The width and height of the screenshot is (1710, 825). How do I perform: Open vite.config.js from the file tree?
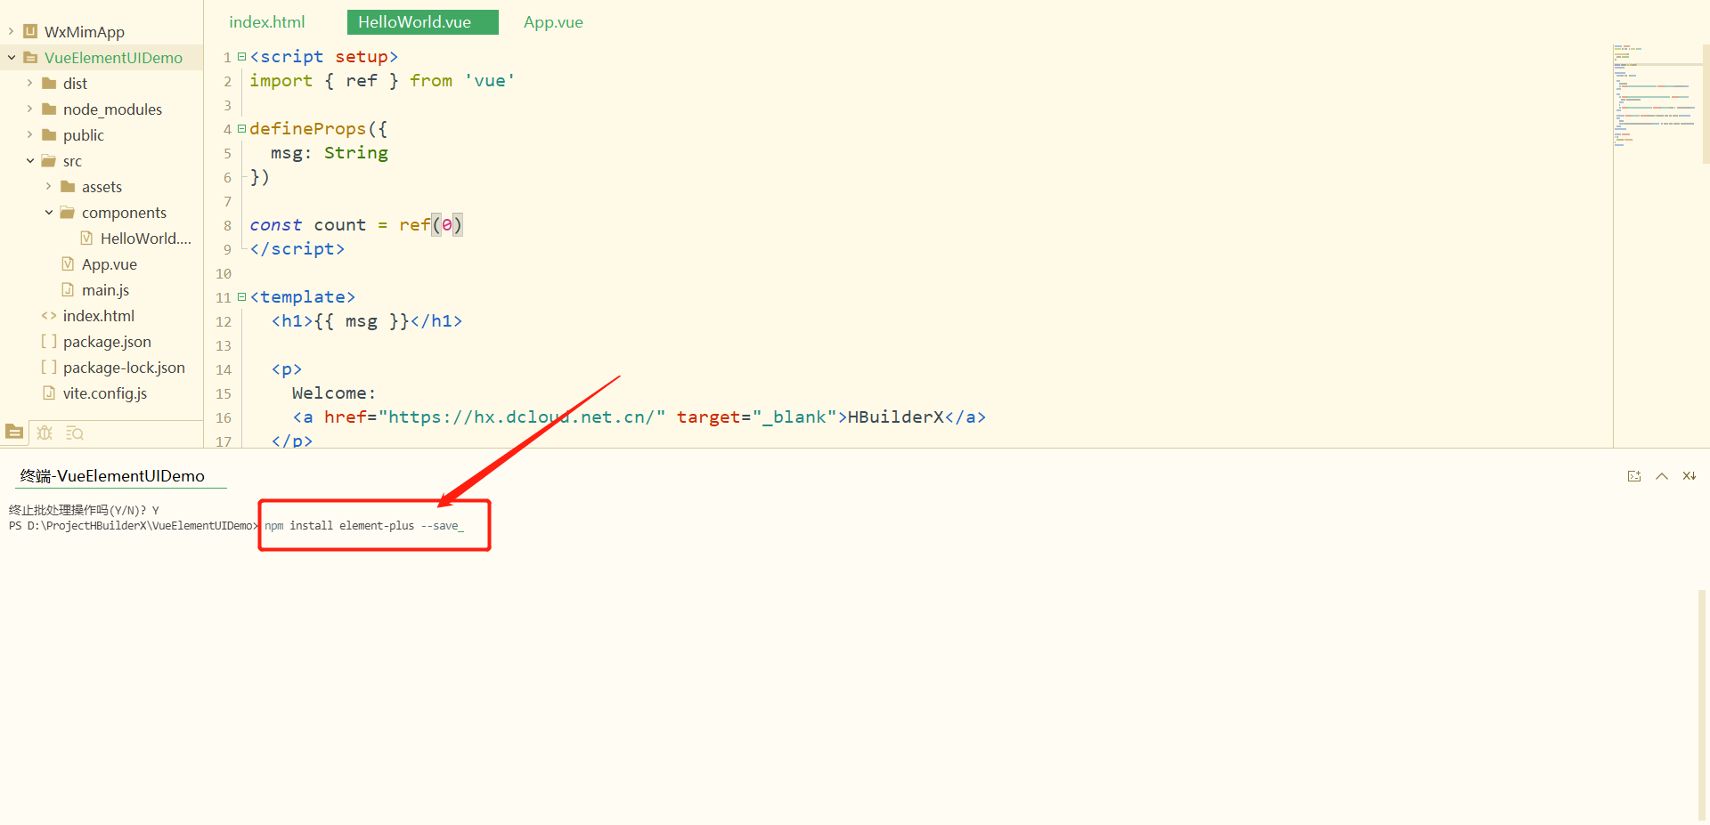pyautogui.click(x=105, y=393)
